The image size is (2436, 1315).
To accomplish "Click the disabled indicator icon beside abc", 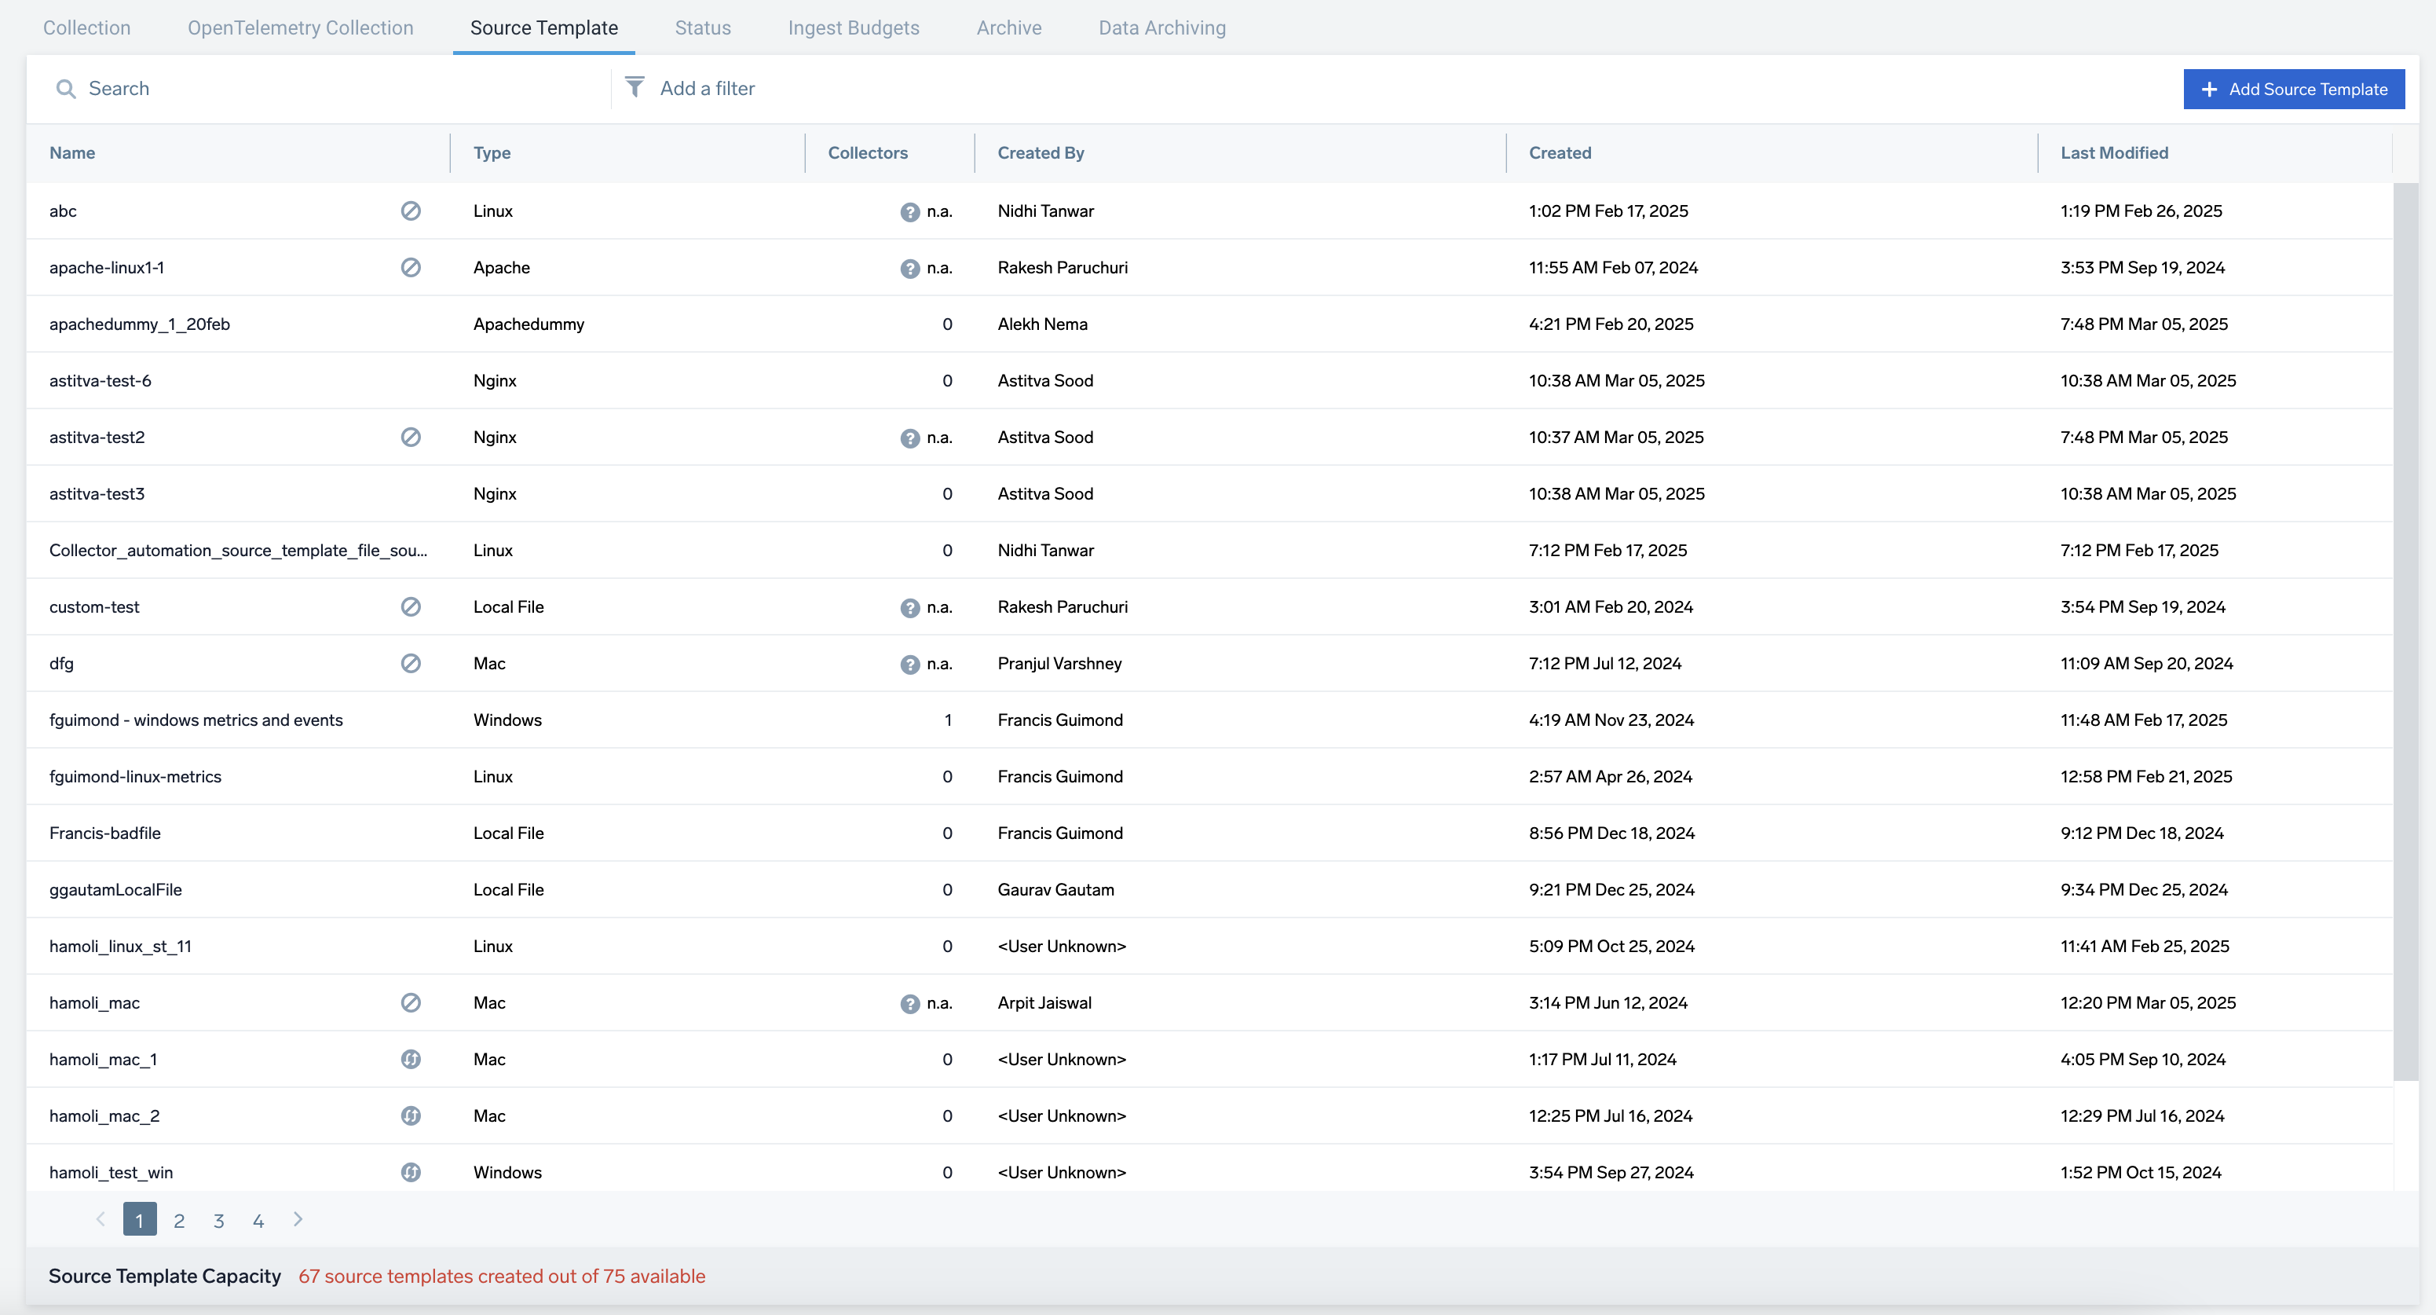I will click(411, 211).
